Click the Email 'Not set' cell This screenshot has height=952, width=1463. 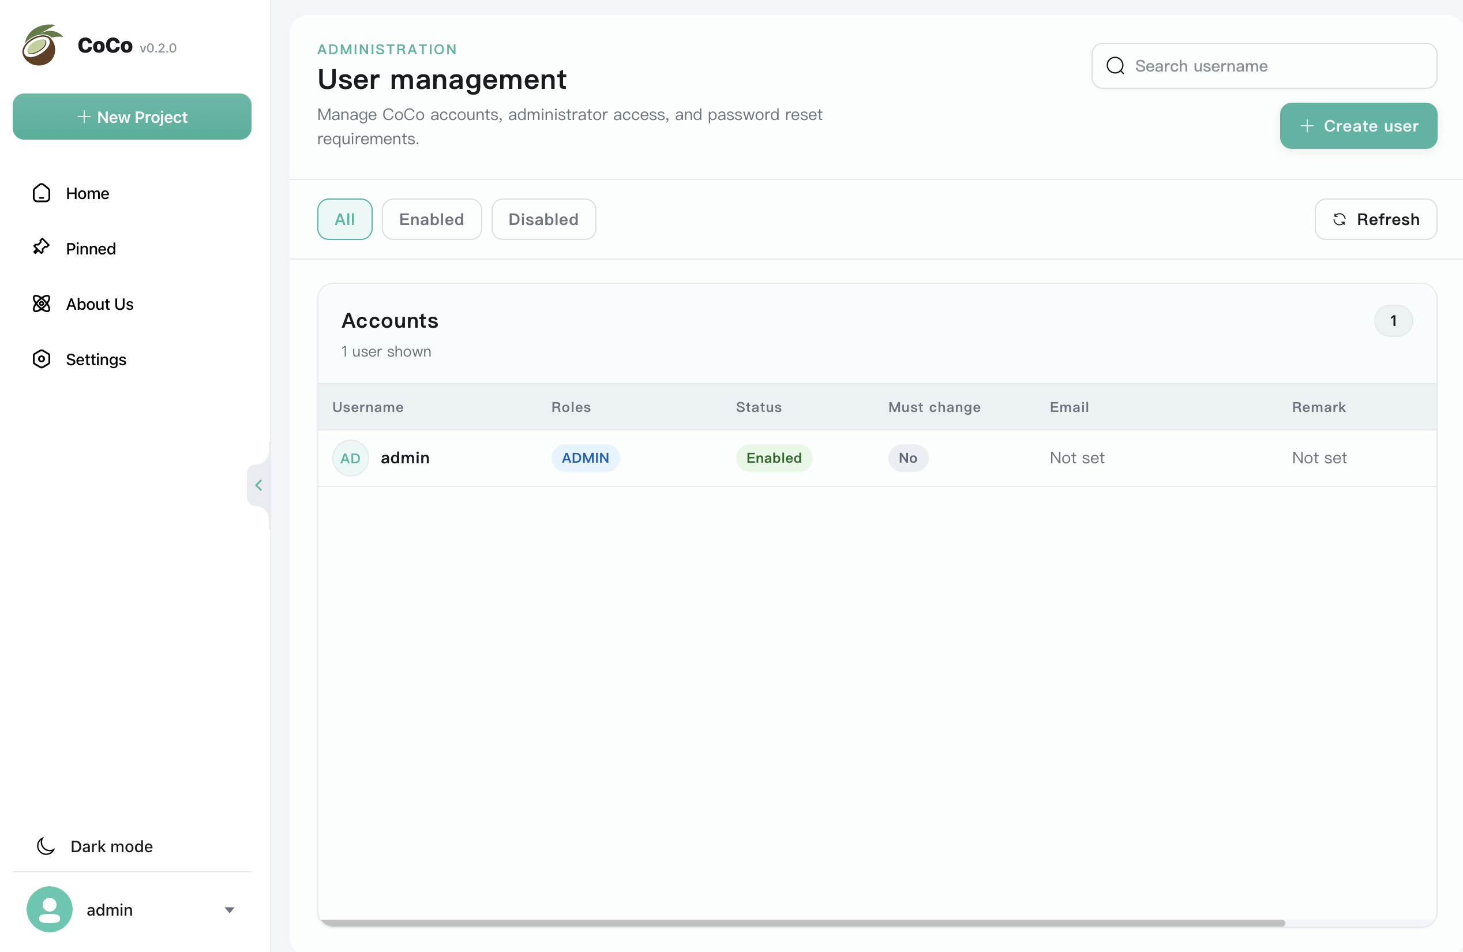click(1077, 458)
